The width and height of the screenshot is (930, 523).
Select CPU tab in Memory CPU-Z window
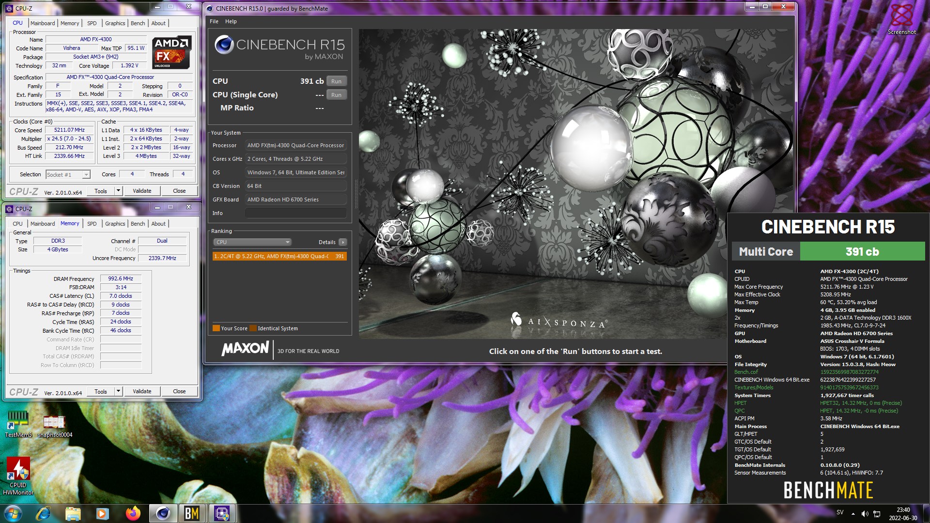tap(18, 224)
